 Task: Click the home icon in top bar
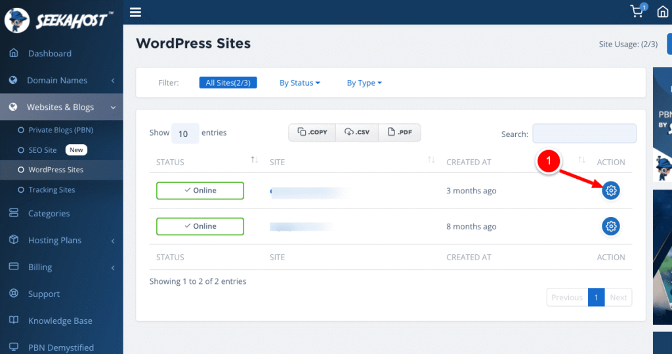point(663,12)
